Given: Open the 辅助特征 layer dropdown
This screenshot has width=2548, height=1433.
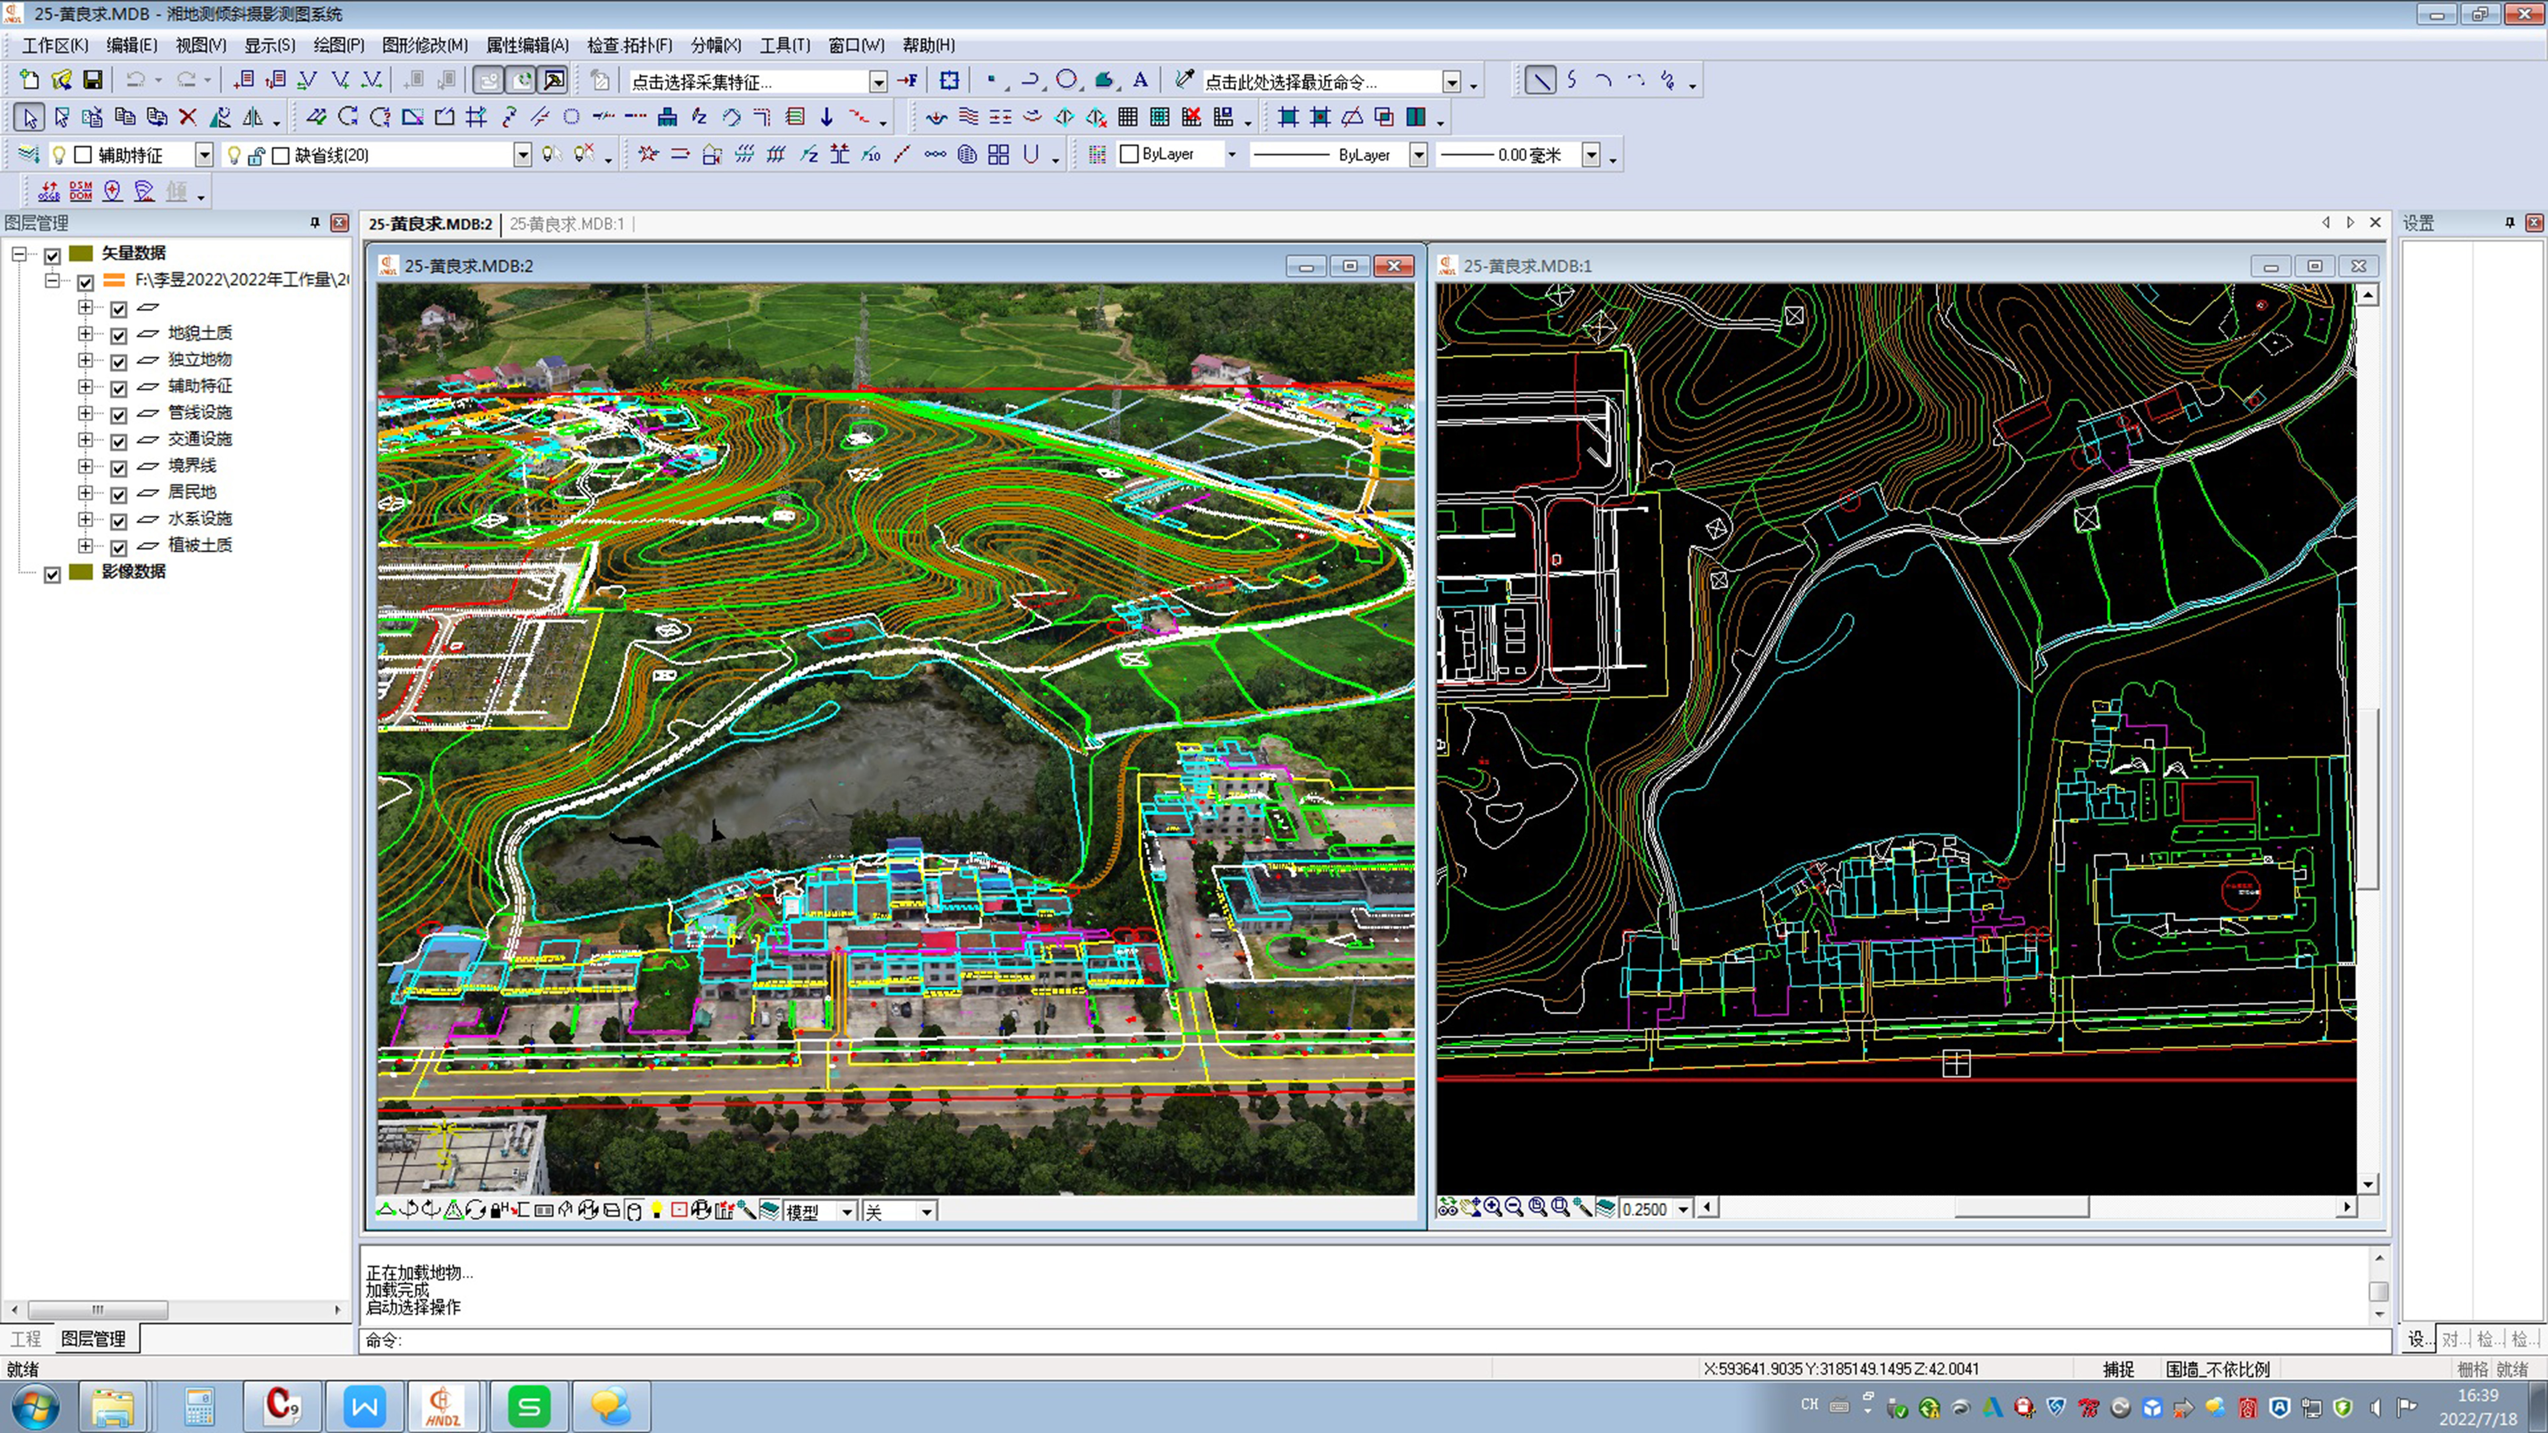Looking at the screenshot, I should coord(204,155).
